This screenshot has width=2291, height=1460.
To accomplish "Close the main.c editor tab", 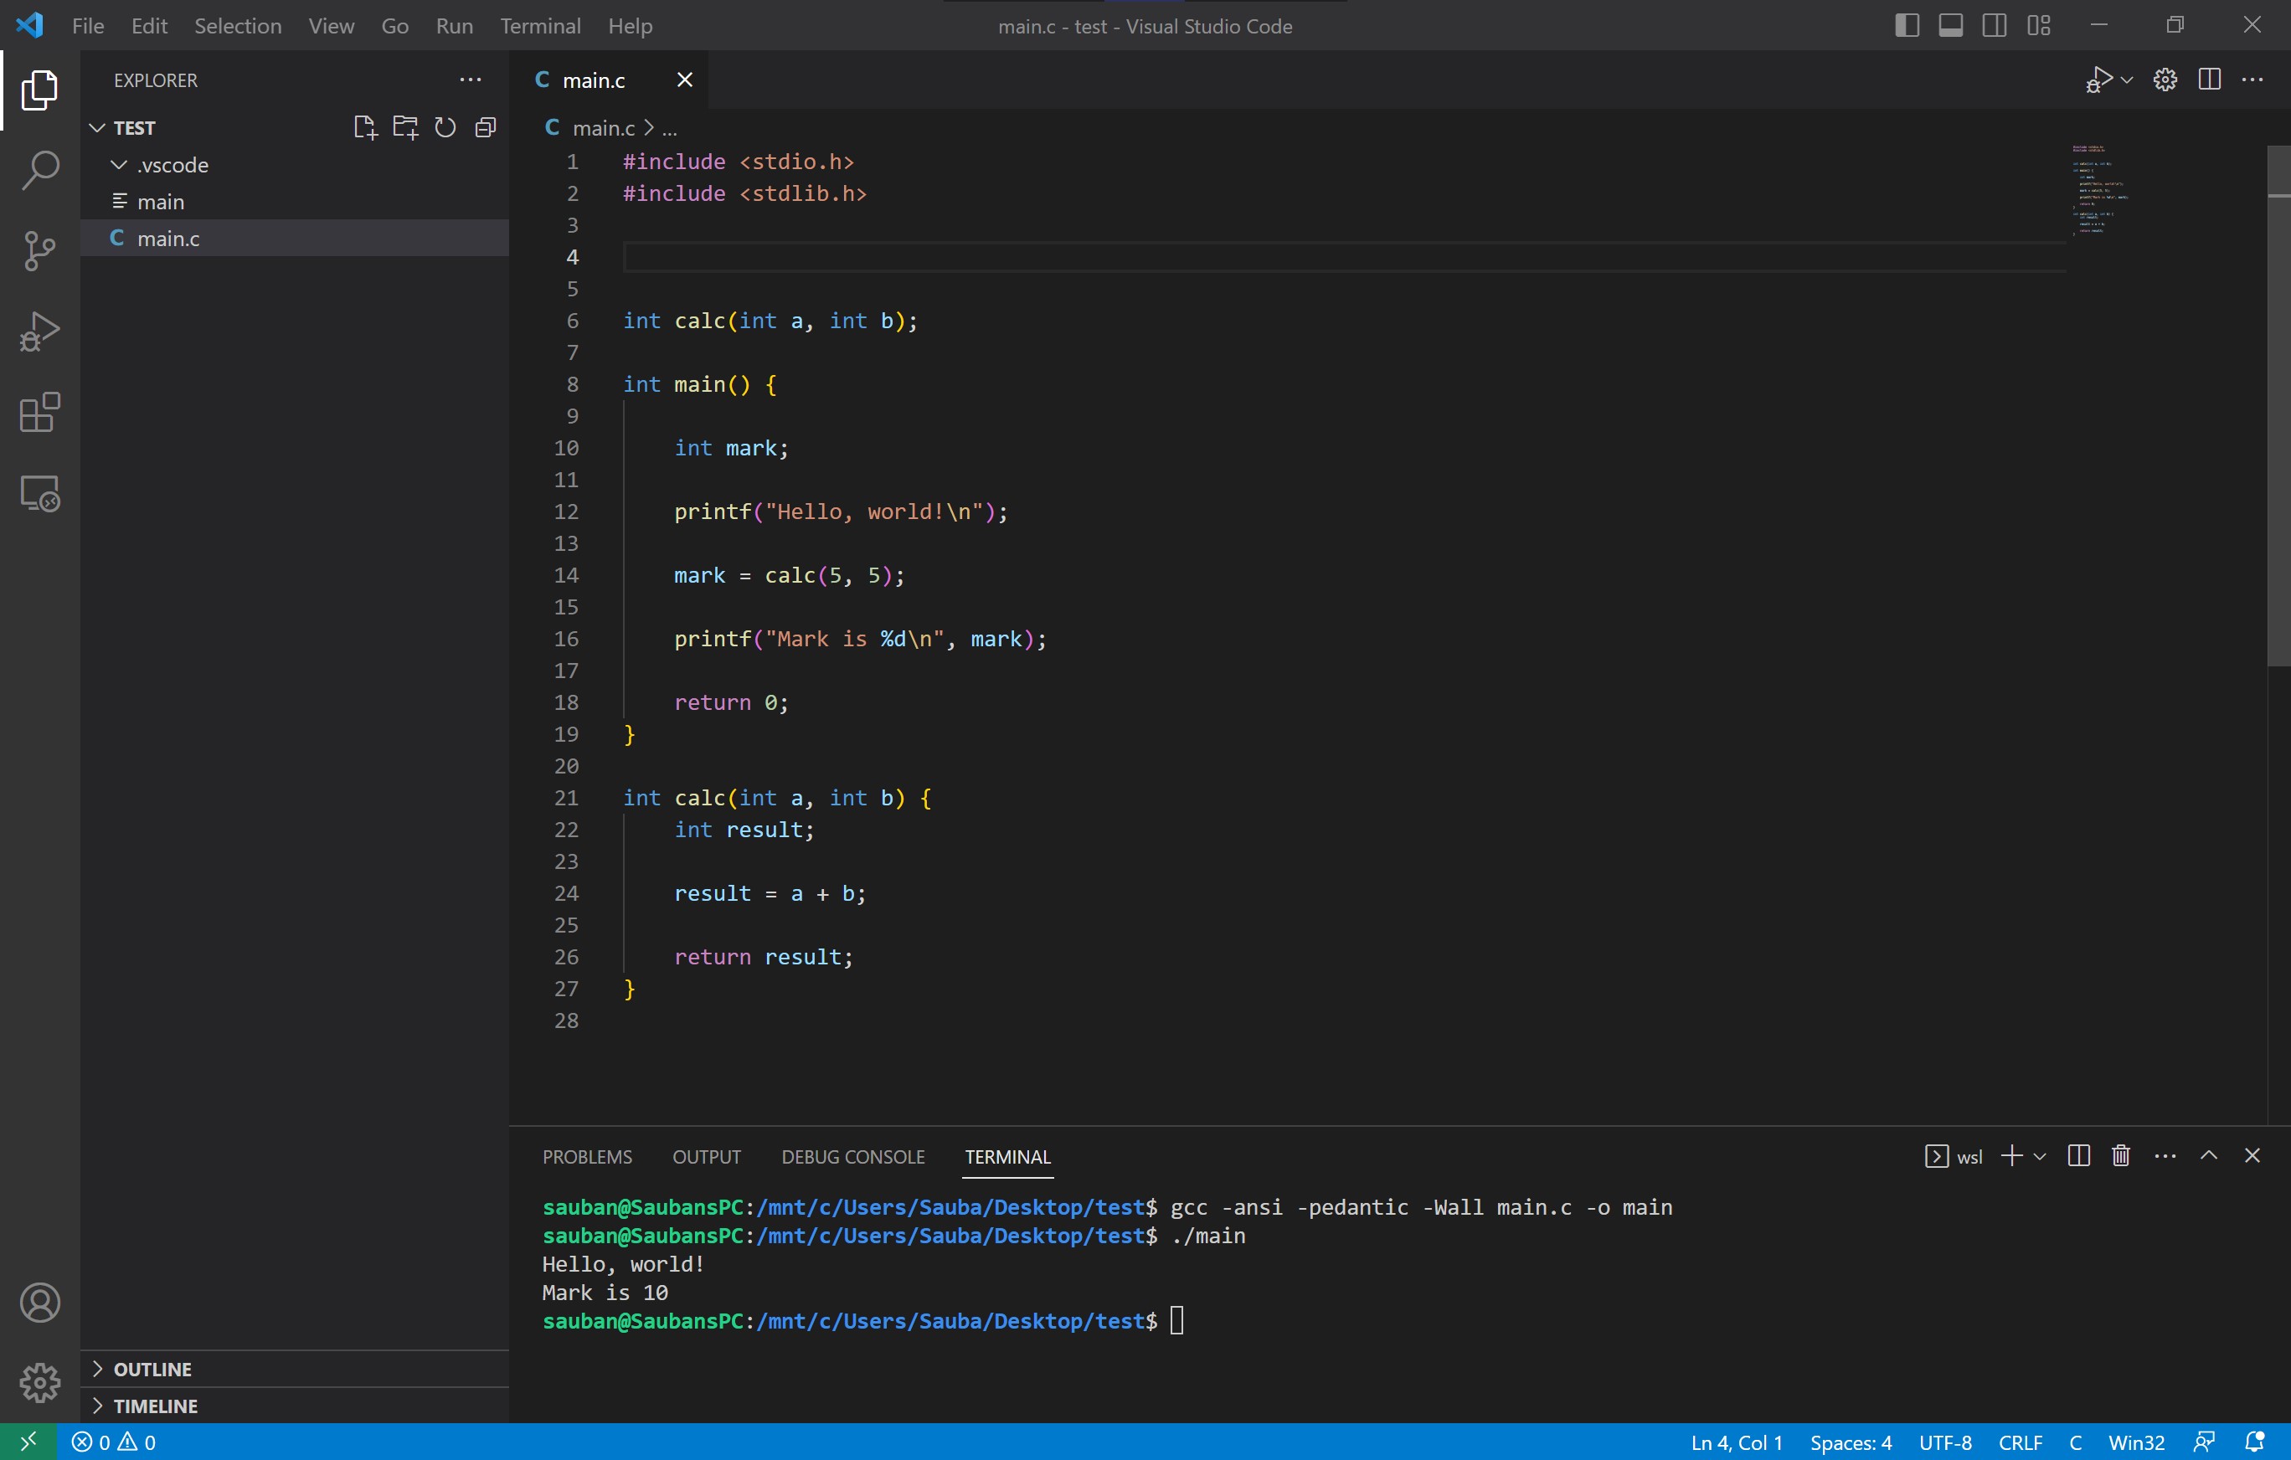I will [x=684, y=80].
